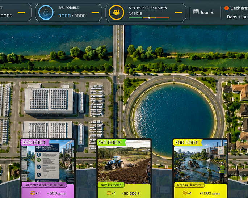This screenshot has width=248, height=198.
Task: Click the population icon on the yellow card
Action: [185, 193]
